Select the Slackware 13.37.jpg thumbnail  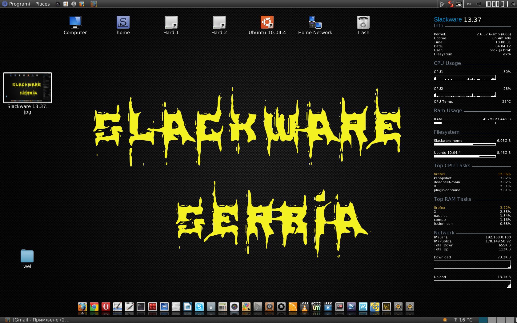pos(27,88)
